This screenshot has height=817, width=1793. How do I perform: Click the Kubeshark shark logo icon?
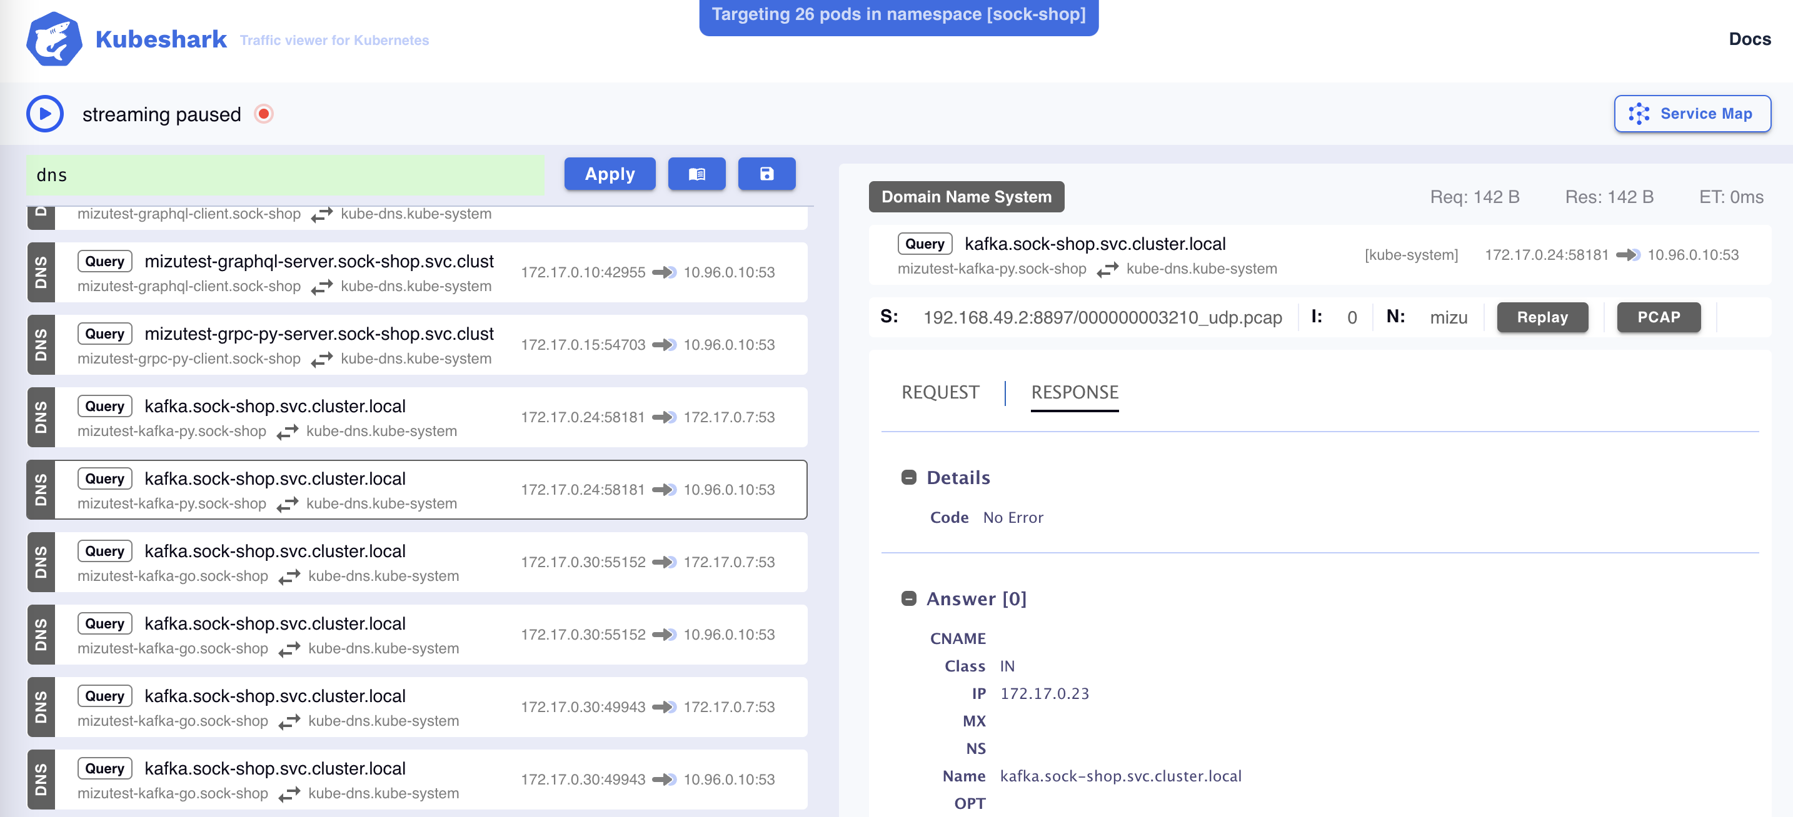[54, 39]
